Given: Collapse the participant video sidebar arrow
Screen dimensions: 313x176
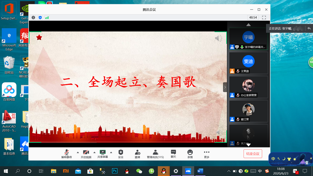Looking at the screenshot, I should (225, 87).
